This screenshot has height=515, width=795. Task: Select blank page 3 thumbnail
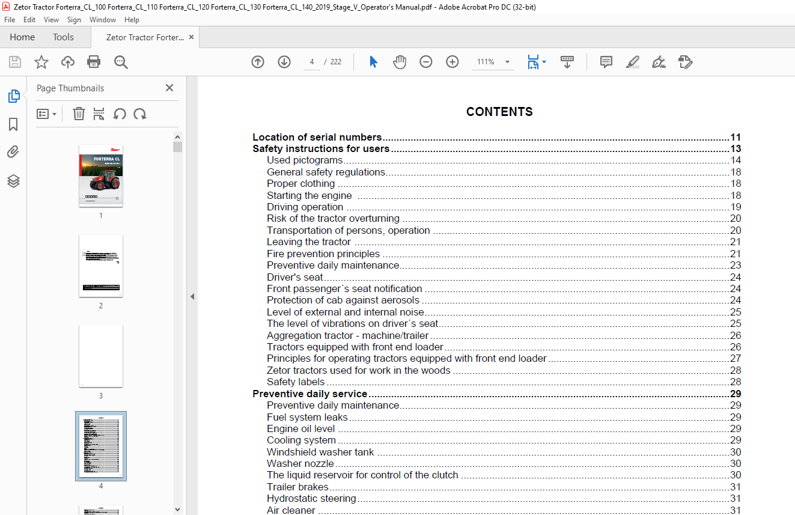pos(101,356)
